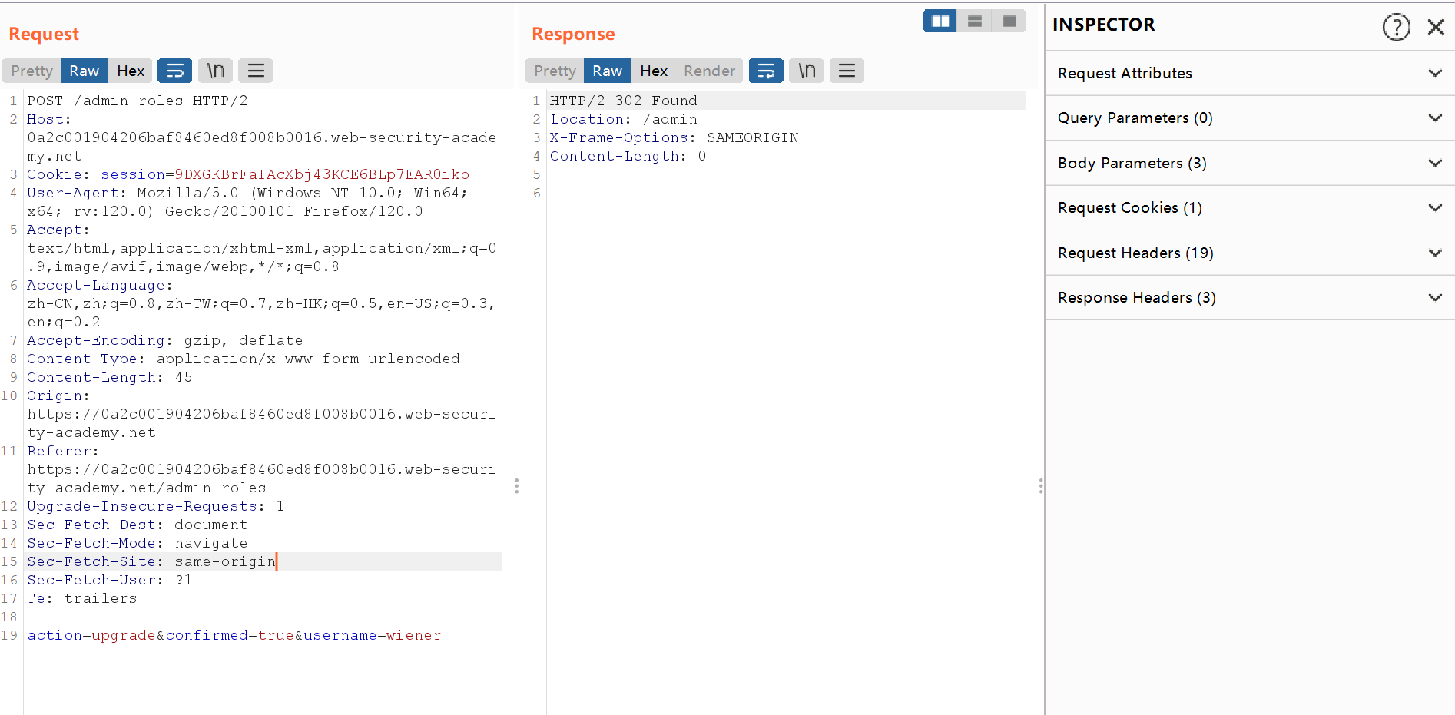
Task: Expand Body Parameters (3) section
Action: pyautogui.click(x=1250, y=163)
